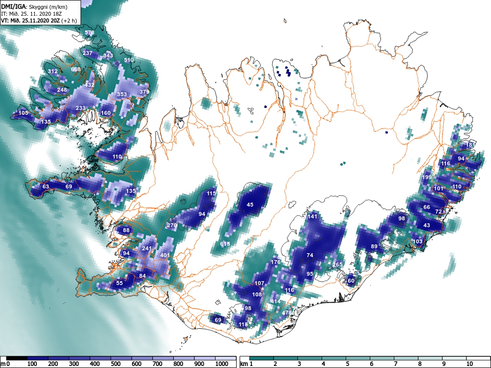Pick the pale 9–10 km legend swatch
Viewport: 491px width, 368px height.
[x=454, y=358]
